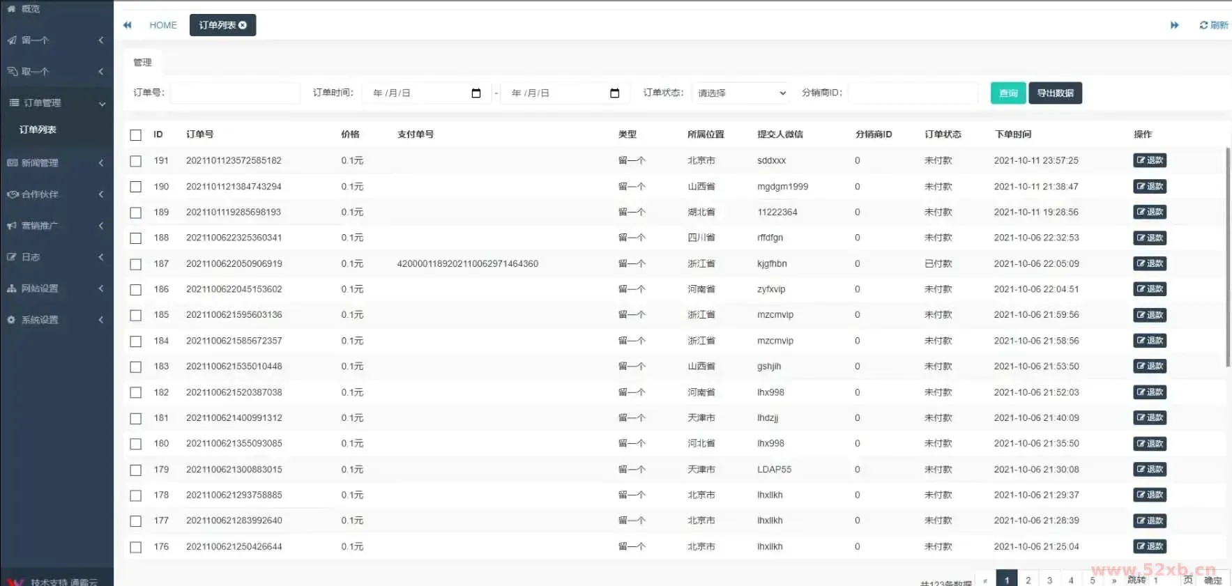Click the 订单号 input field
Image resolution: width=1232 pixels, height=586 pixels.
tap(235, 93)
